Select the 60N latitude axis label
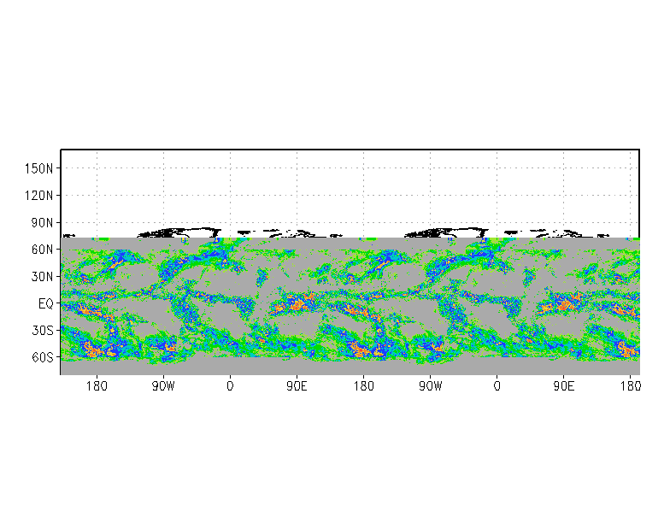670x523 pixels. click(43, 250)
